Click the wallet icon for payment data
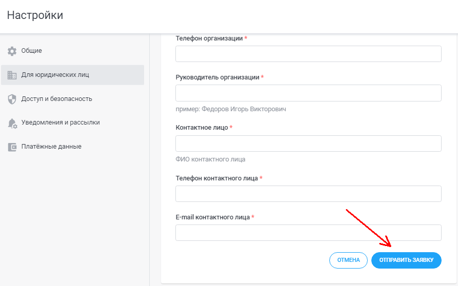This screenshot has width=458, height=286. click(12, 147)
